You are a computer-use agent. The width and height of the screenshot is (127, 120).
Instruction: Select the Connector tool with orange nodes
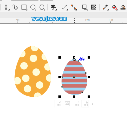click(74, 7)
